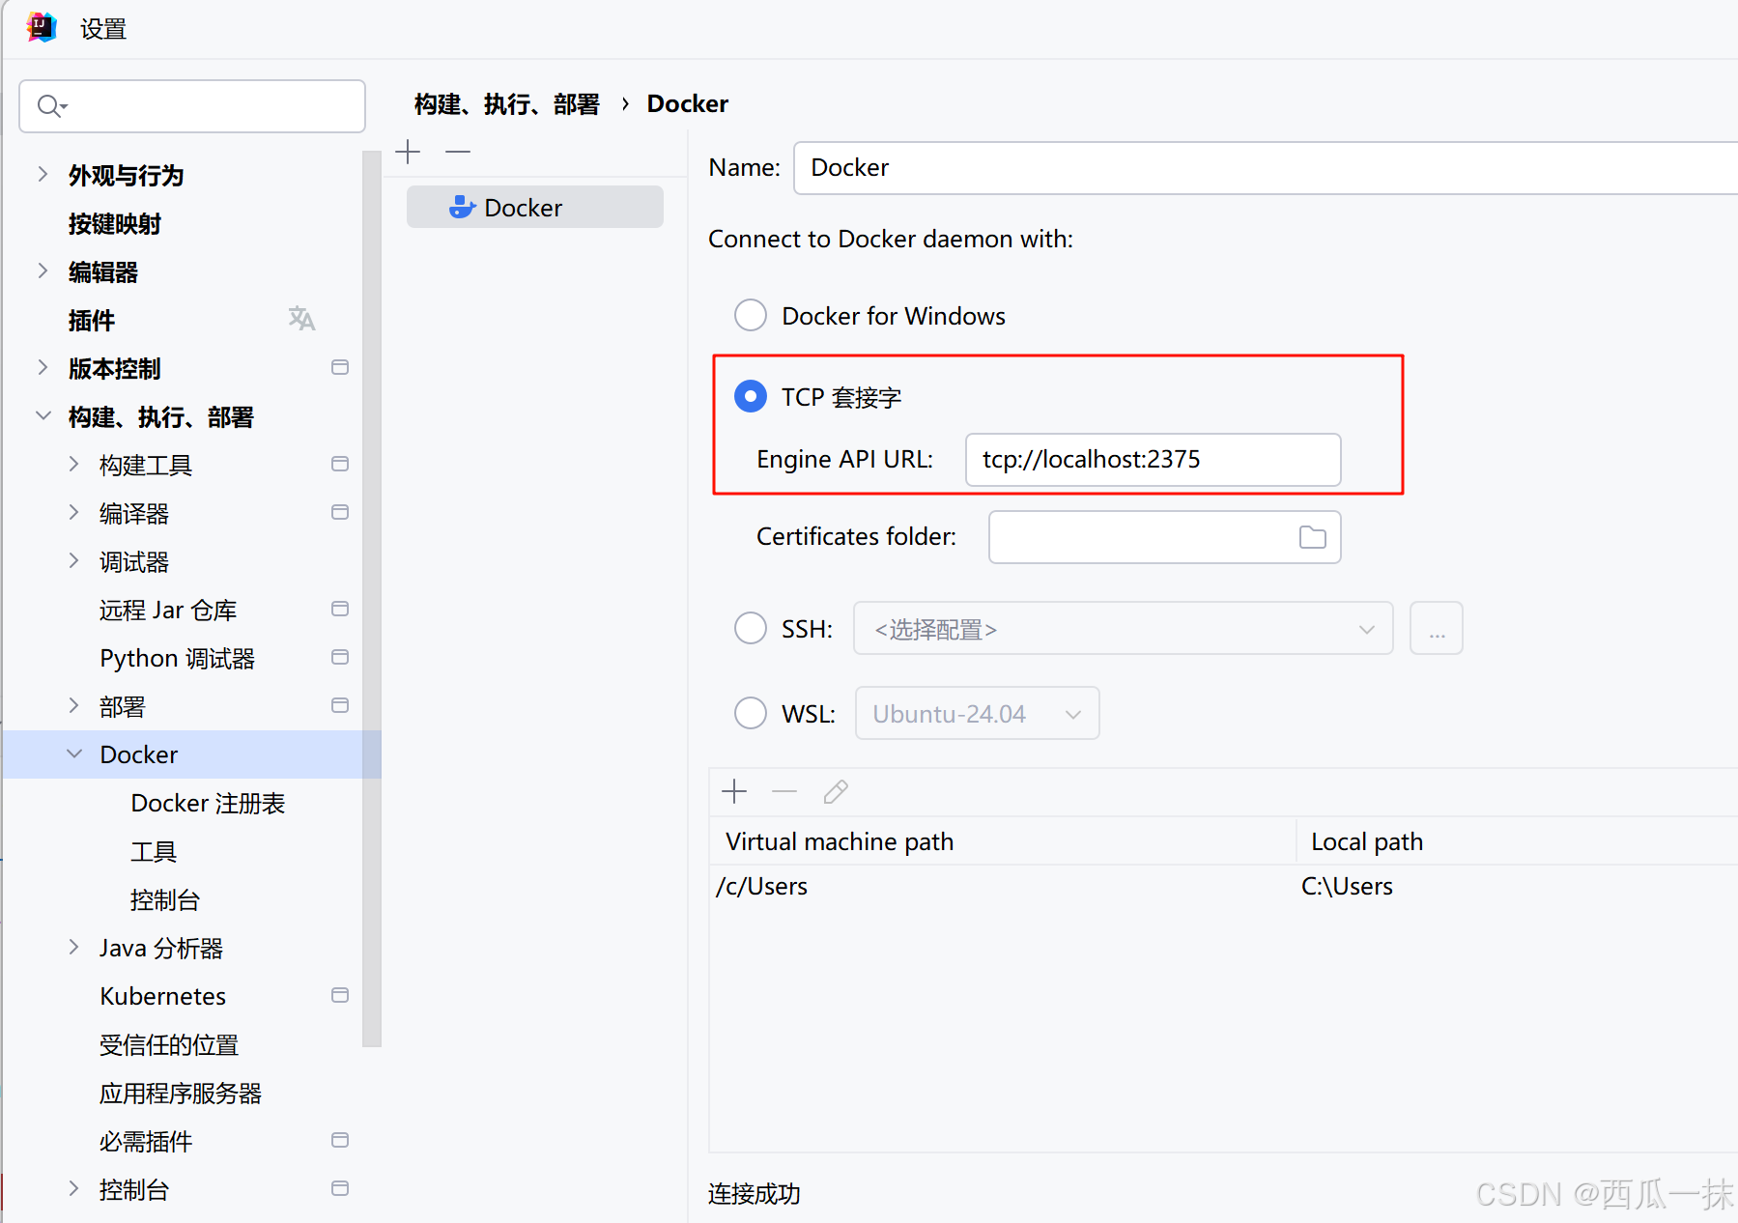The height and width of the screenshot is (1223, 1738).
Task: Click the remove Docker connection minus icon
Action: (x=458, y=152)
